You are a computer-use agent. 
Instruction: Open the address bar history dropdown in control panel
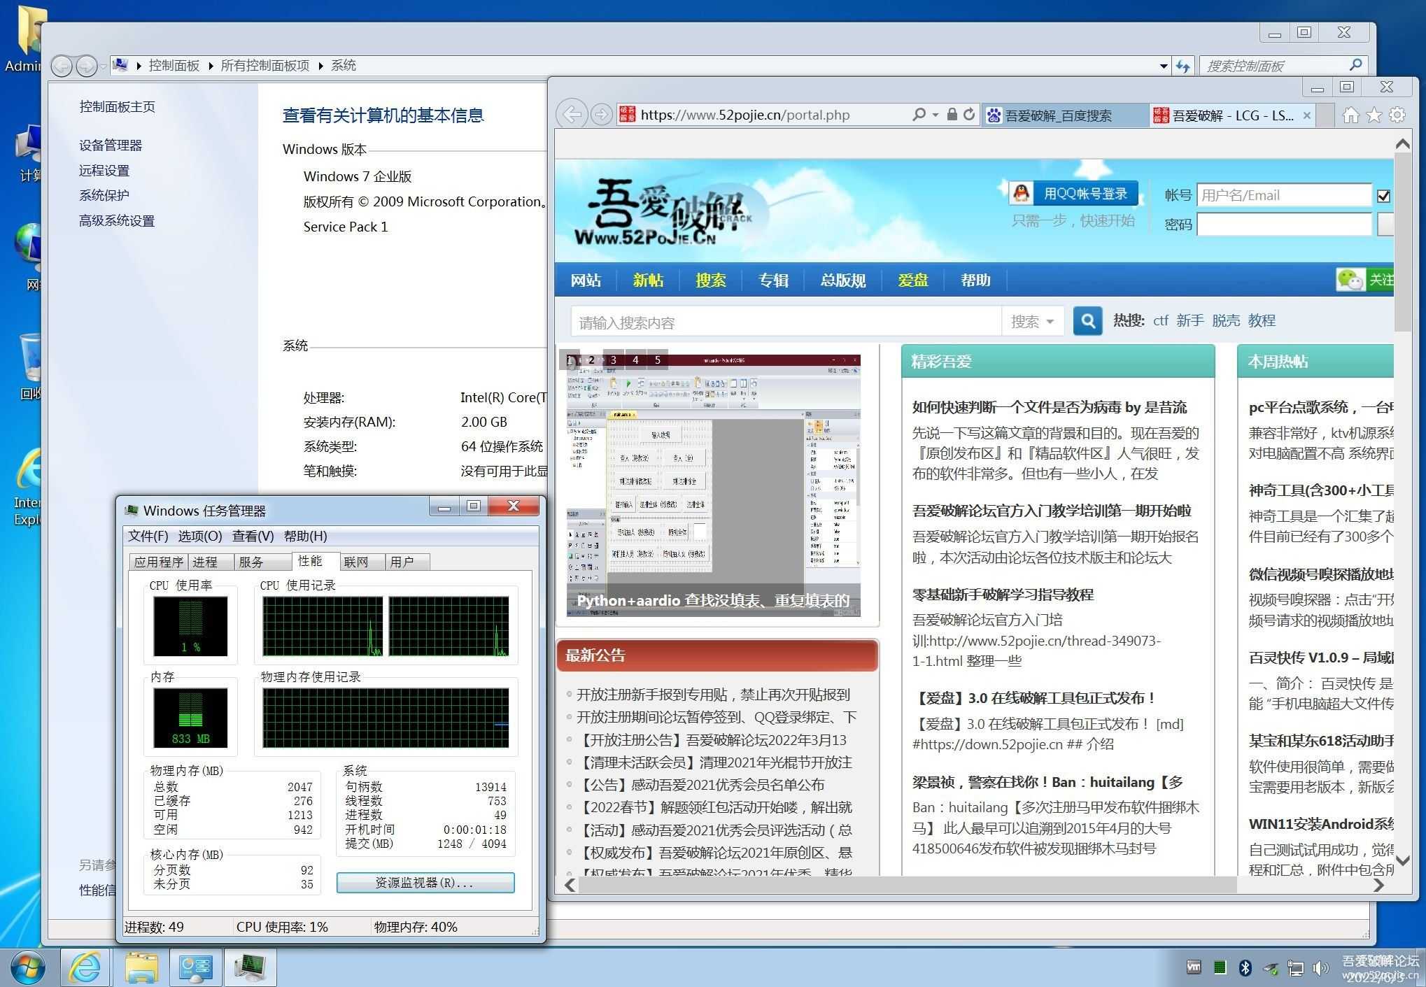pos(1163,66)
